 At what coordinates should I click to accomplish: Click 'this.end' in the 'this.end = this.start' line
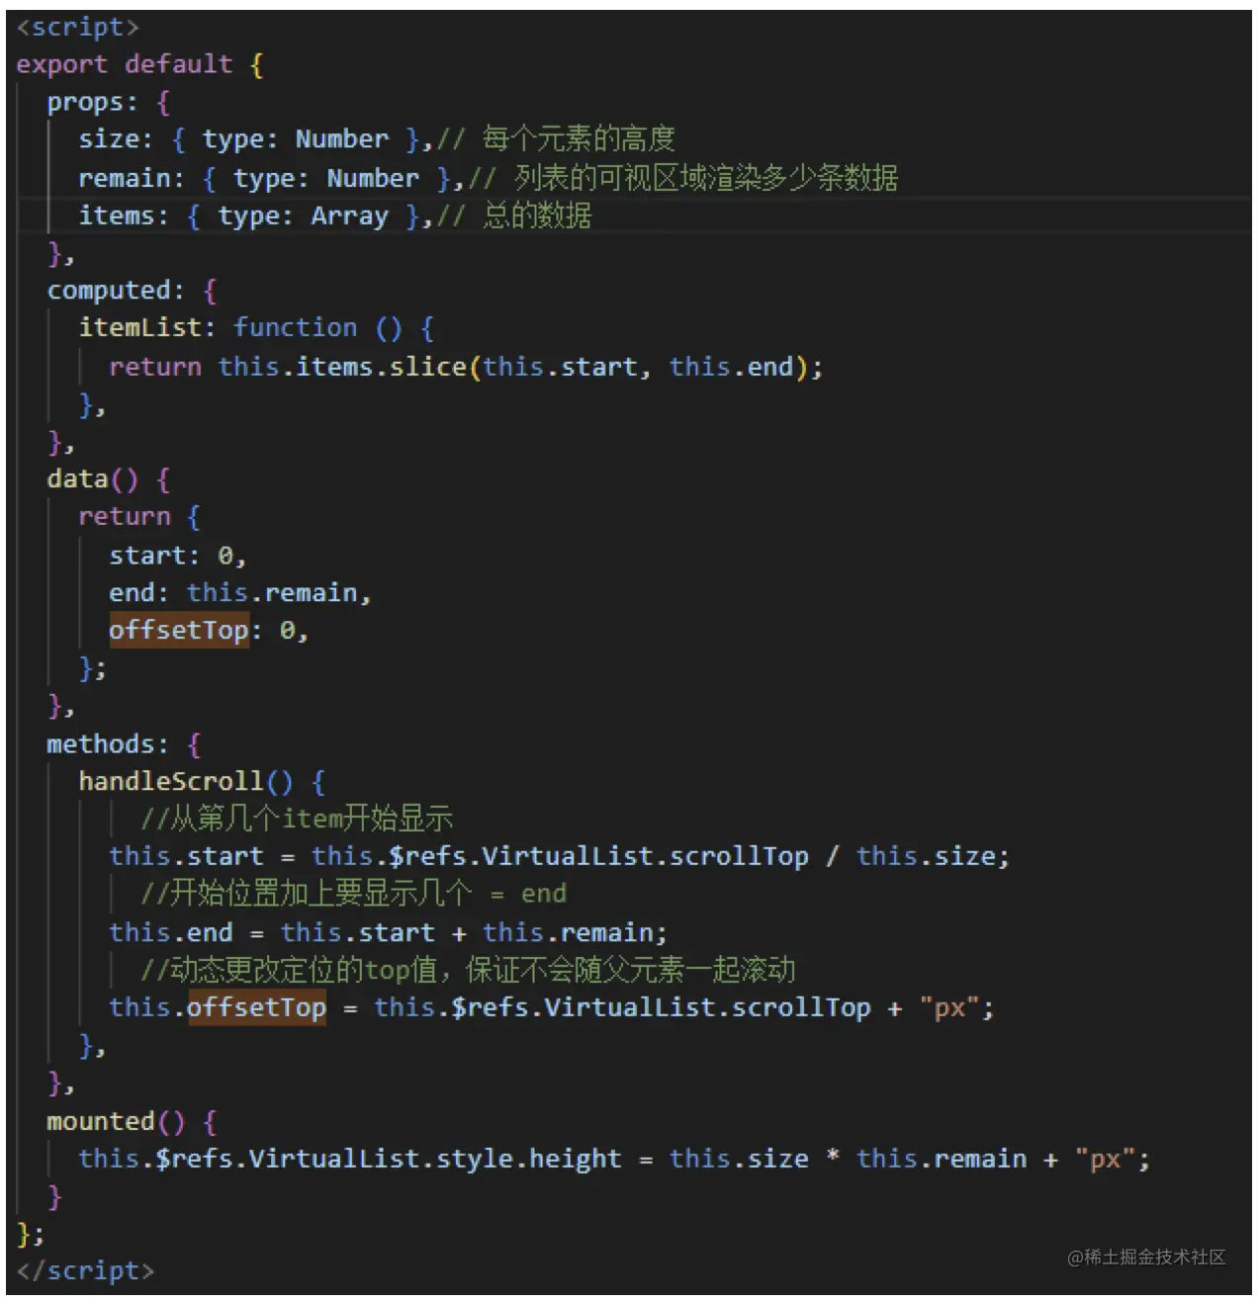click(x=171, y=933)
